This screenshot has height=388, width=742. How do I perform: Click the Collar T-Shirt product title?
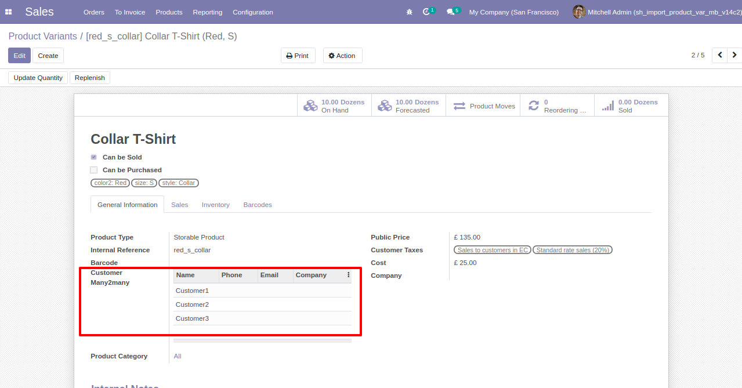tap(133, 139)
